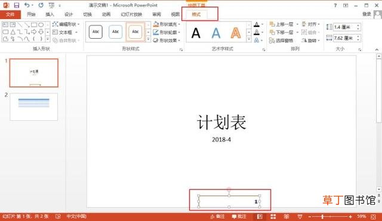Expand the shapes gallery more button

[48, 39]
